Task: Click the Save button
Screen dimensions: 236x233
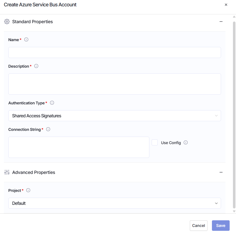Action: pyautogui.click(x=221, y=226)
